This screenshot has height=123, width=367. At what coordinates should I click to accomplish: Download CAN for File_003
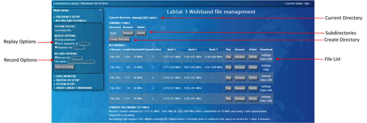pyautogui.click(x=269, y=80)
